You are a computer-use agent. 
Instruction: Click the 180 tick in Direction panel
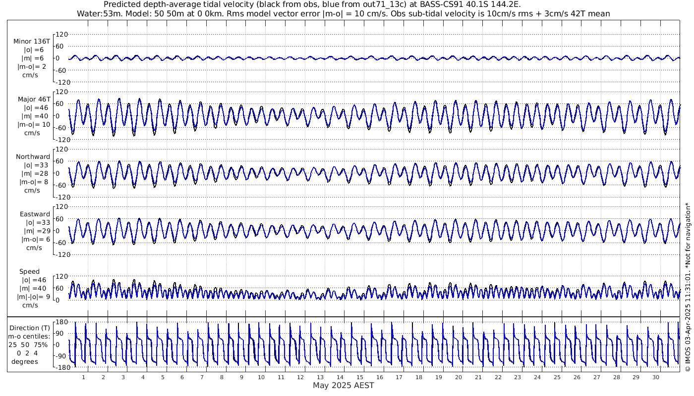point(61,322)
